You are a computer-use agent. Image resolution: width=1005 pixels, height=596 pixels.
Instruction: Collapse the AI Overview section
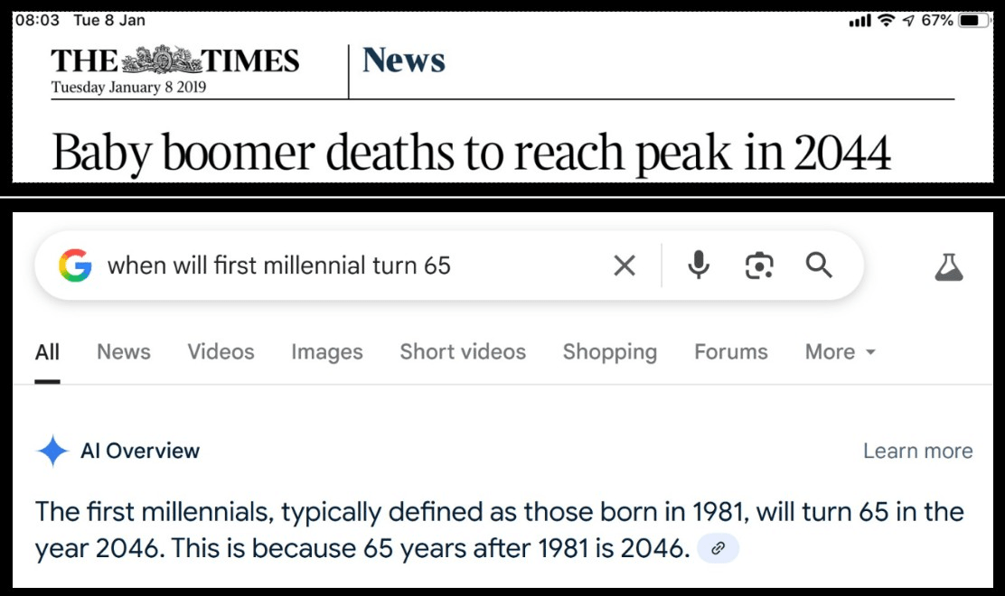[141, 451]
